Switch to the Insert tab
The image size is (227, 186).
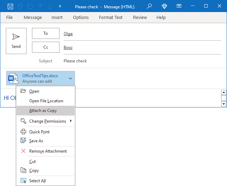click(57, 18)
